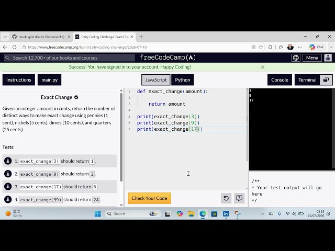The image size is (335, 251).
Task: Click the Check Your Code button
Action: click(x=149, y=198)
